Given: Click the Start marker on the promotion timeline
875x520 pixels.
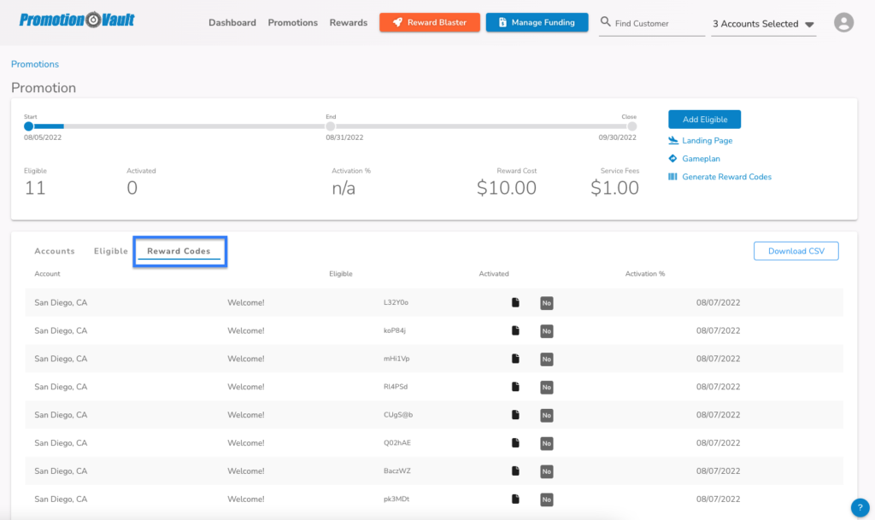Looking at the screenshot, I should [x=28, y=126].
